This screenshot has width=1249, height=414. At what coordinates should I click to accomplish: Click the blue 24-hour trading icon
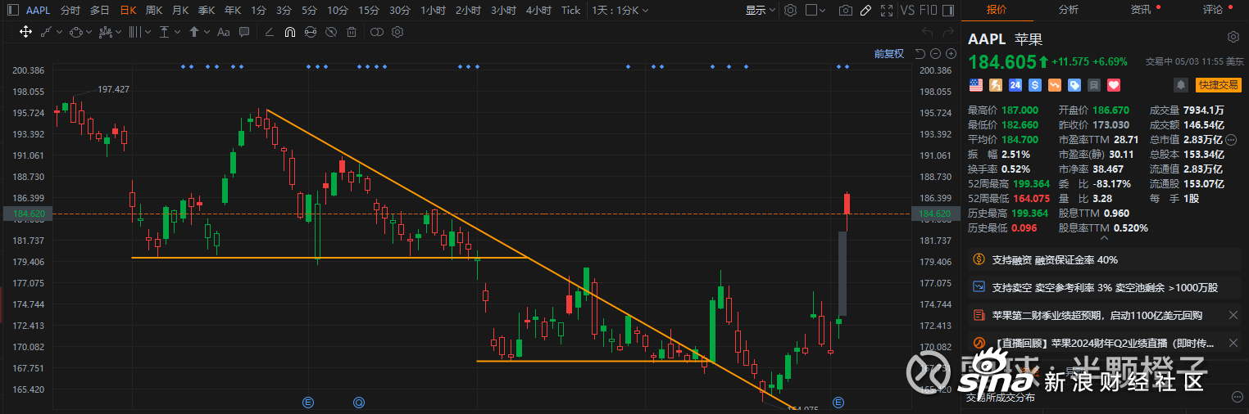click(1015, 84)
